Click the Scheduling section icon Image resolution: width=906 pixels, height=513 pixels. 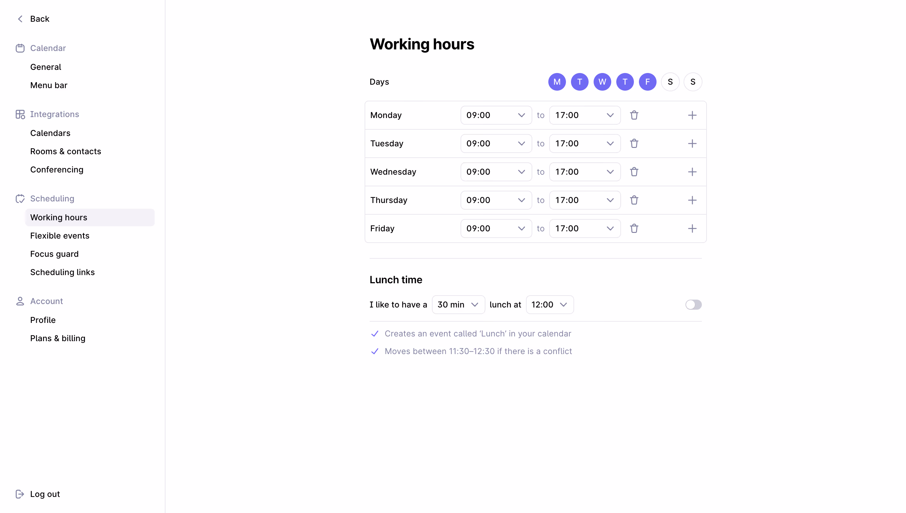[x=20, y=198]
